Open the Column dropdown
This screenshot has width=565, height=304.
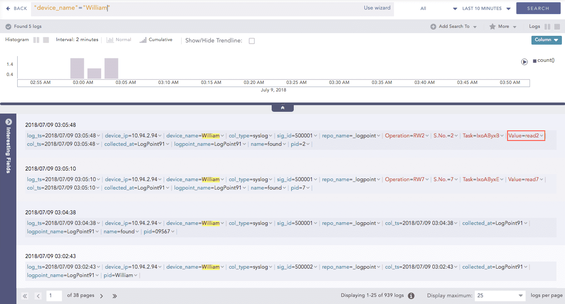click(x=546, y=40)
